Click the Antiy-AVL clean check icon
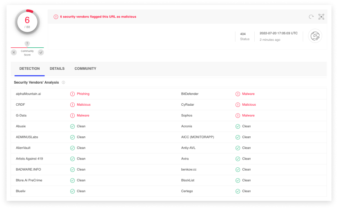338x209 pixels. click(238, 148)
